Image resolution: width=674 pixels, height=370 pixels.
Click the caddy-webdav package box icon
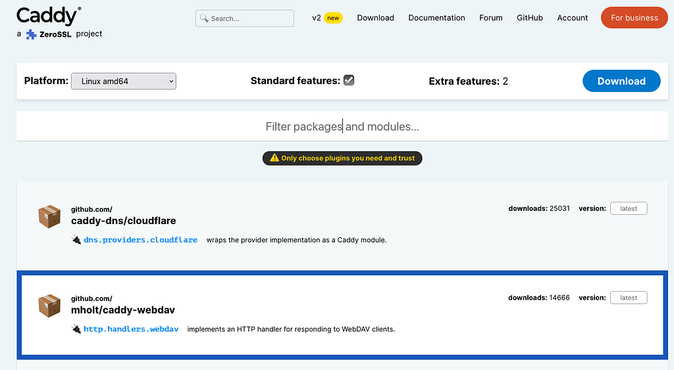(49, 306)
